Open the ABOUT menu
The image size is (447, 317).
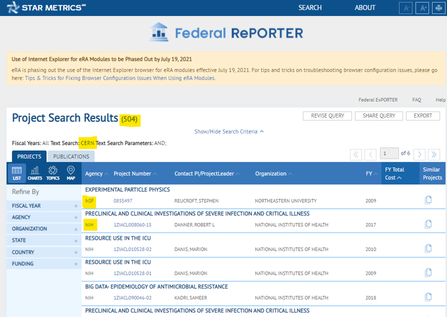[365, 8]
